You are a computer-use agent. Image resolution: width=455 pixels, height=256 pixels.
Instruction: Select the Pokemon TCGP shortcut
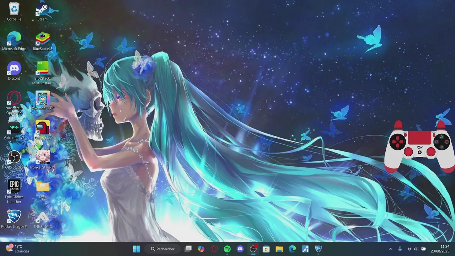[43, 100]
